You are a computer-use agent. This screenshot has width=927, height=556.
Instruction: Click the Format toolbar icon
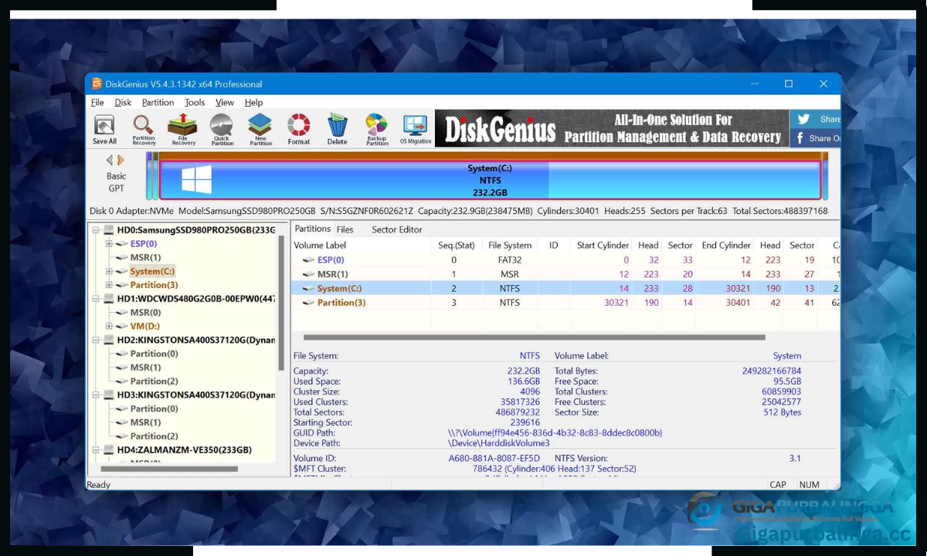pyautogui.click(x=299, y=129)
